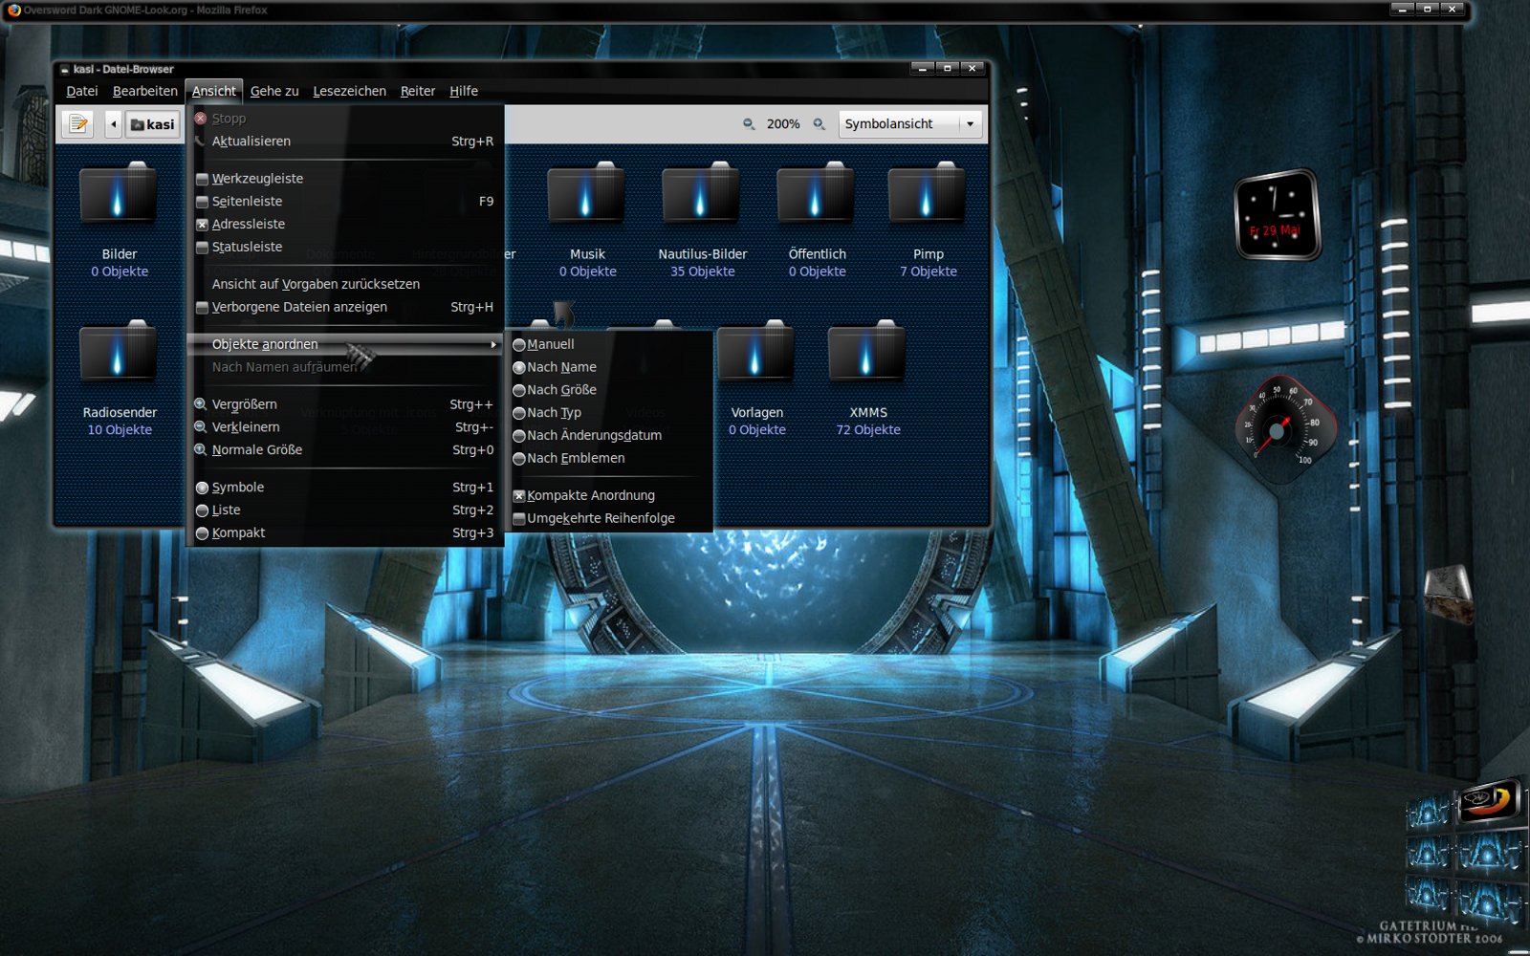Click Vergrößern in the Ansicht menu
Image resolution: width=1530 pixels, height=956 pixels.
345,404
